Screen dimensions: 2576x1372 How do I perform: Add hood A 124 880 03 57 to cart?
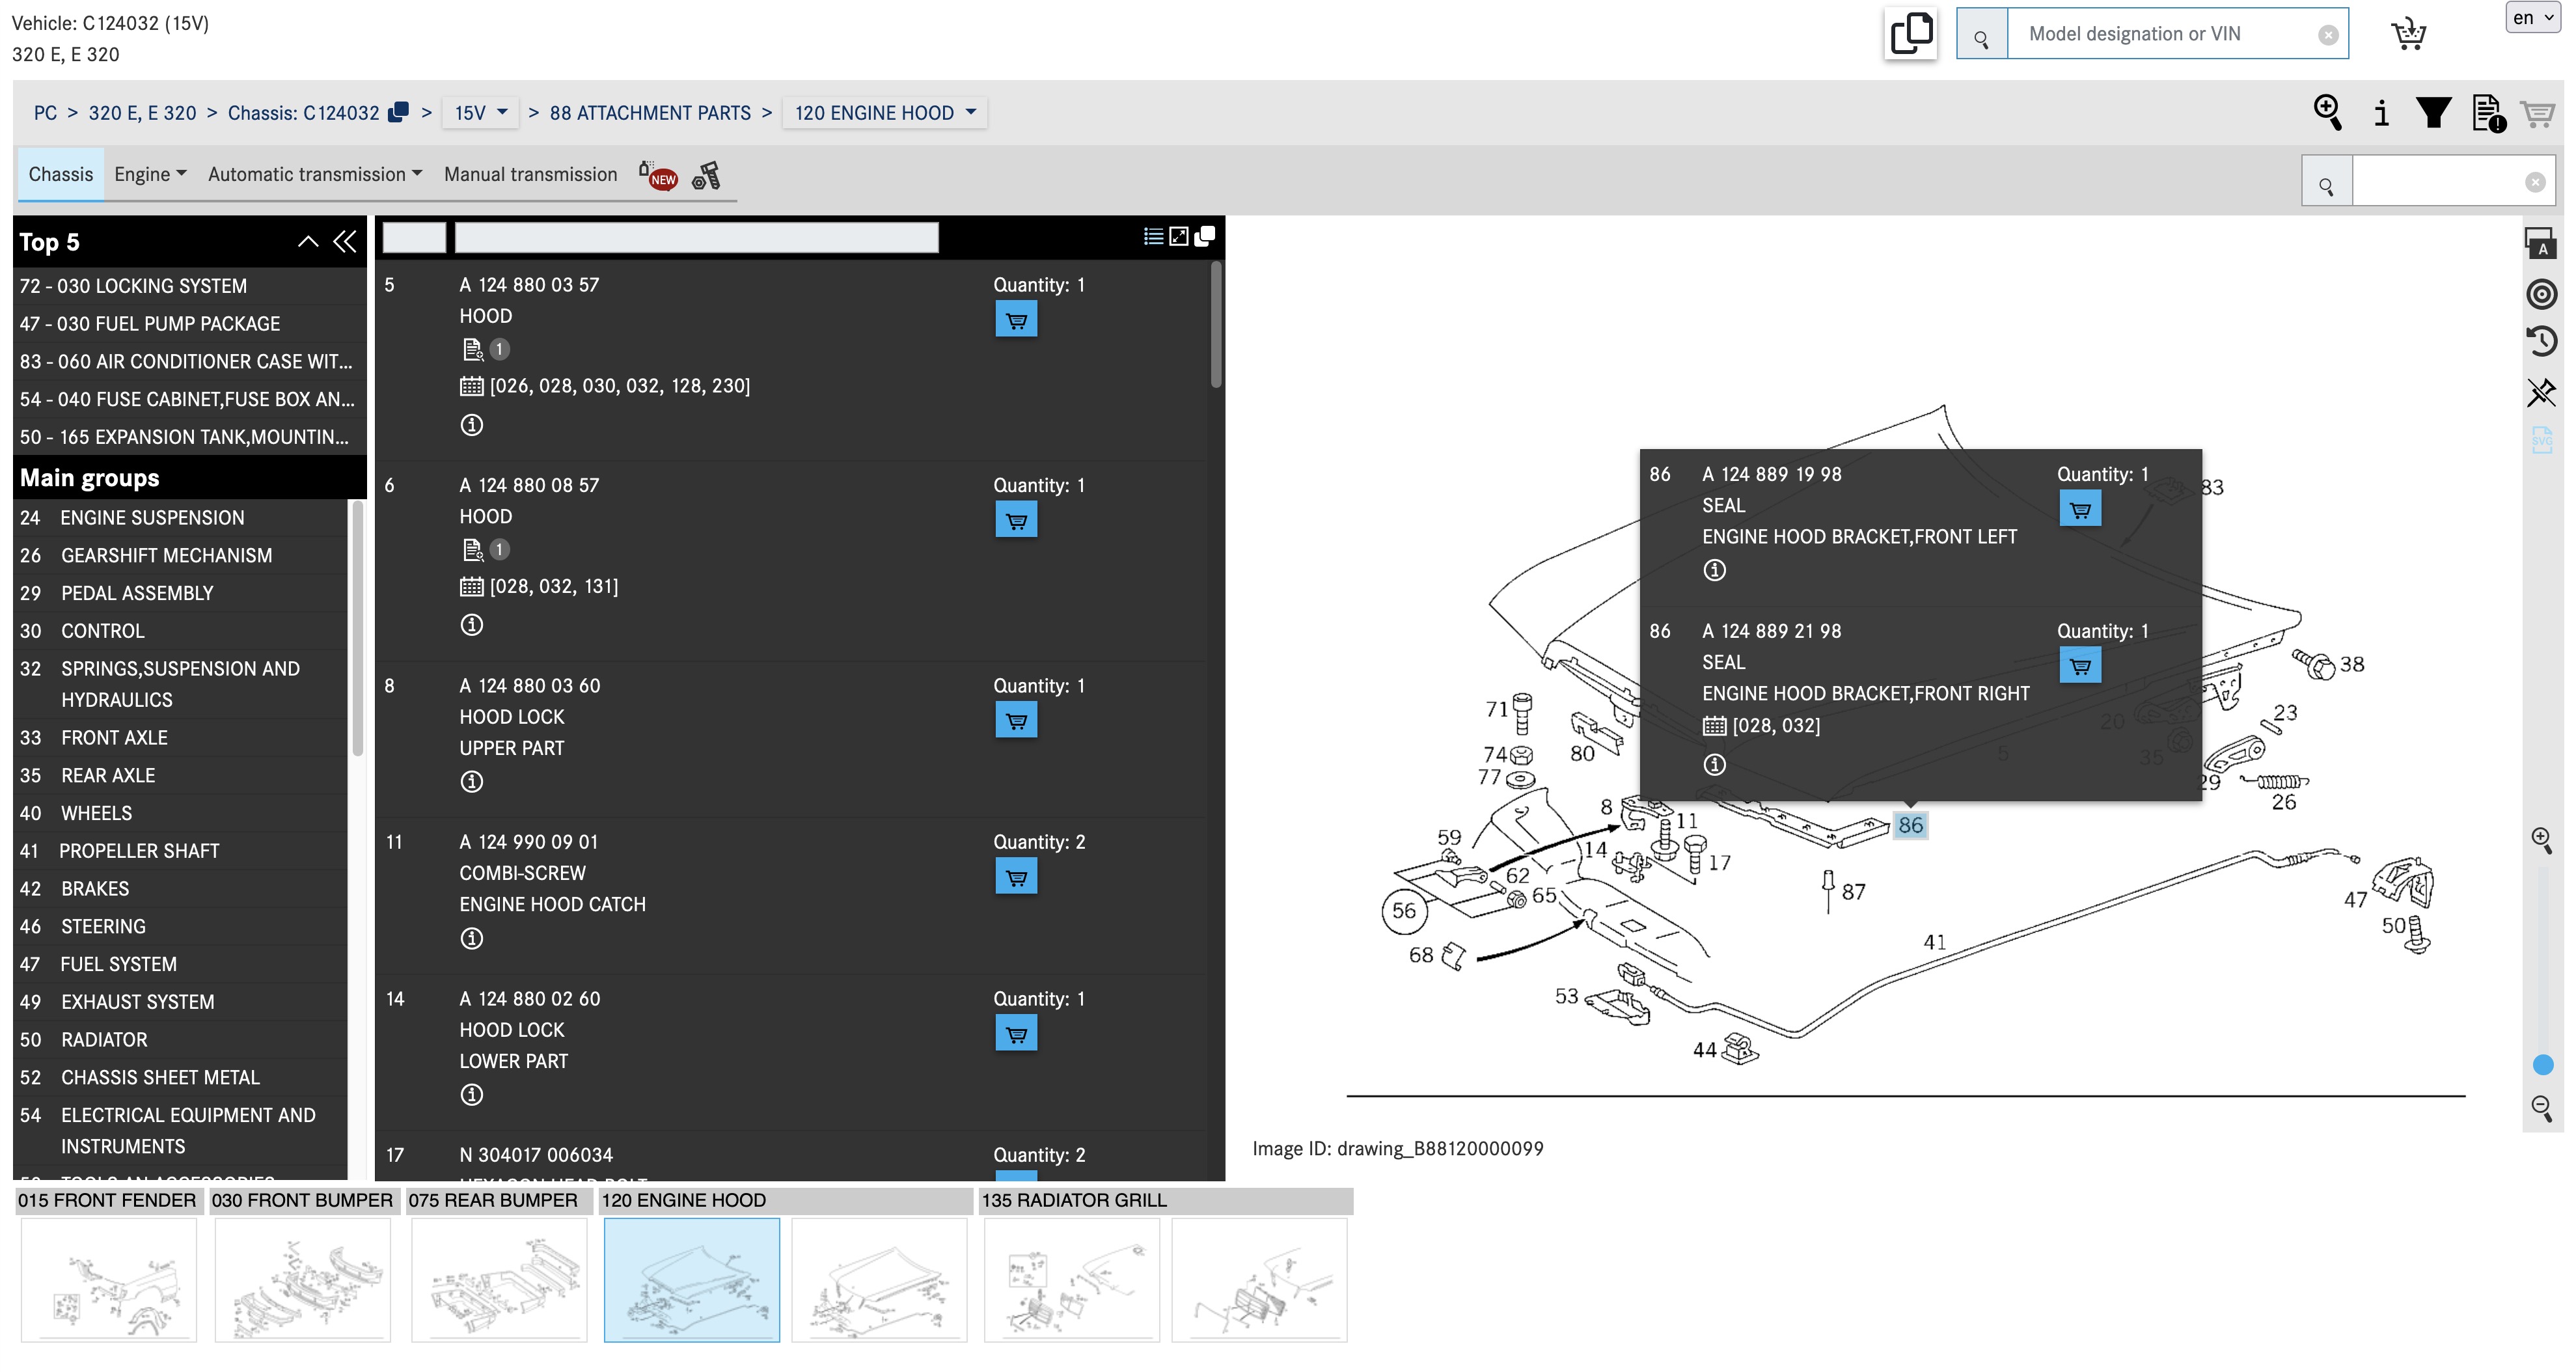tap(1016, 320)
